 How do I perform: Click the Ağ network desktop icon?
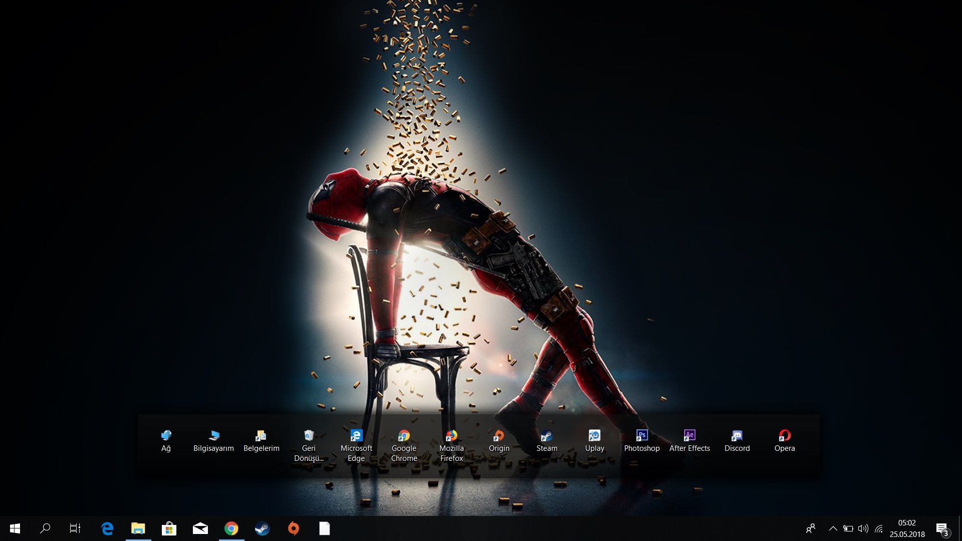[166, 436]
